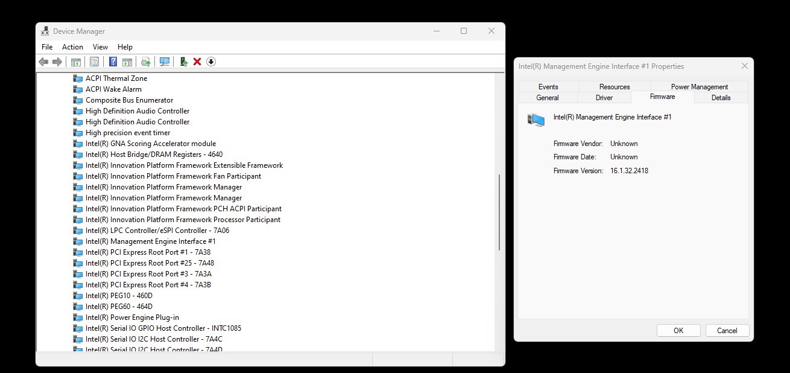Open the Power Management tab
790x373 pixels.
click(x=700, y=87)
